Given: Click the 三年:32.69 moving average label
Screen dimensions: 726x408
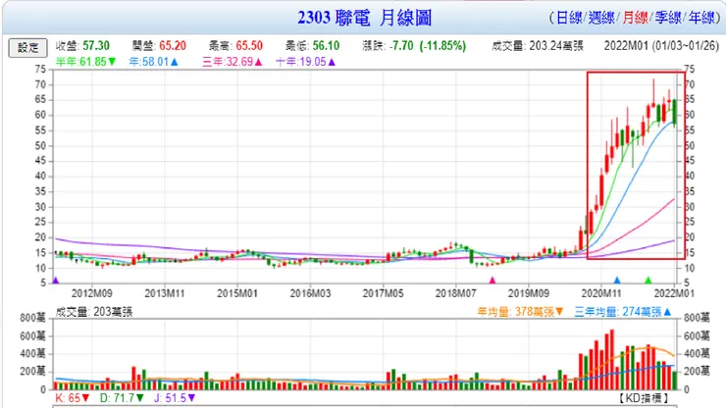Looking at the screenshot, I should 233,62.
